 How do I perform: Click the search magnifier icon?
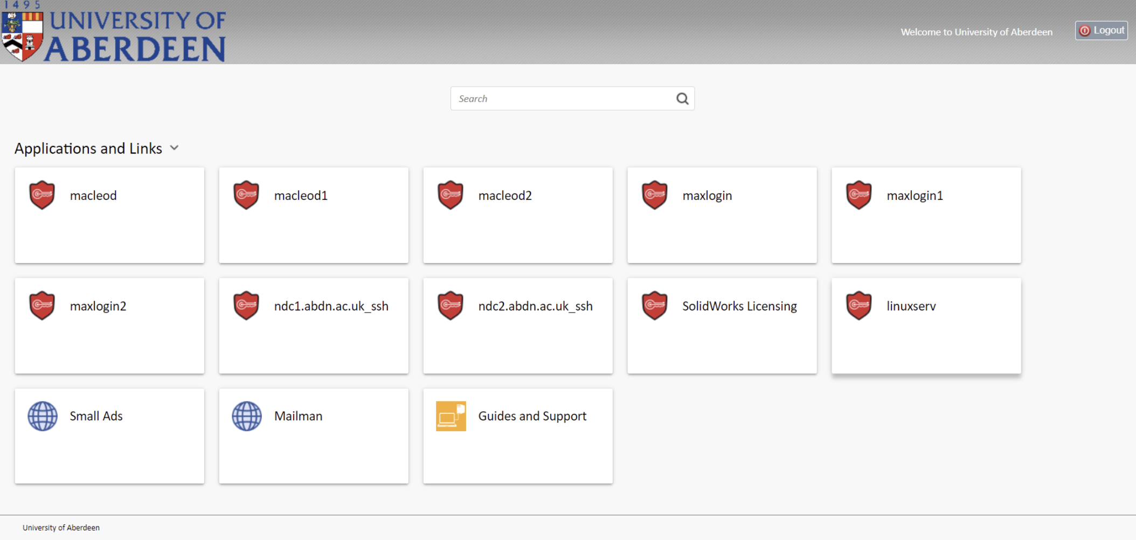coord(682,99)
